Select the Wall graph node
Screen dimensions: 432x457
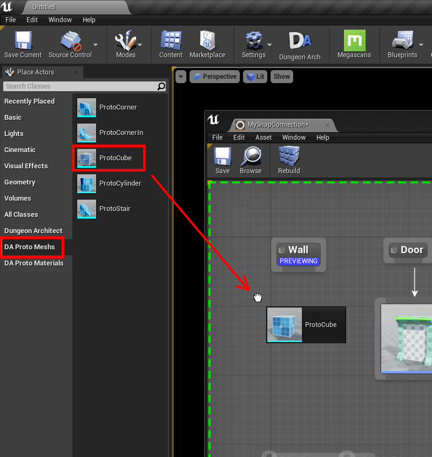pos(299,255)
